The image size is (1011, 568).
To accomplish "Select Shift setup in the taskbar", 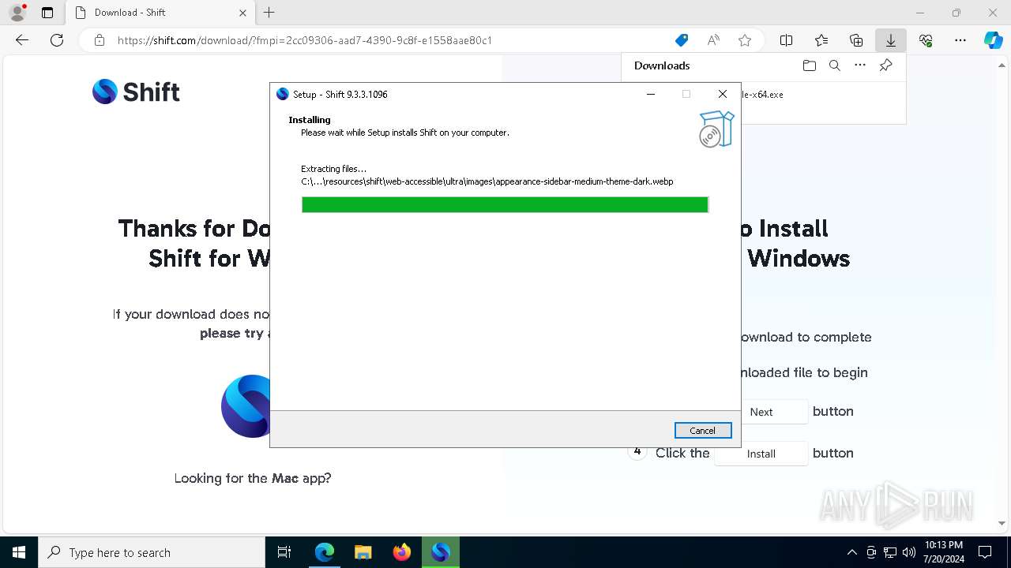I will [440, 552].
